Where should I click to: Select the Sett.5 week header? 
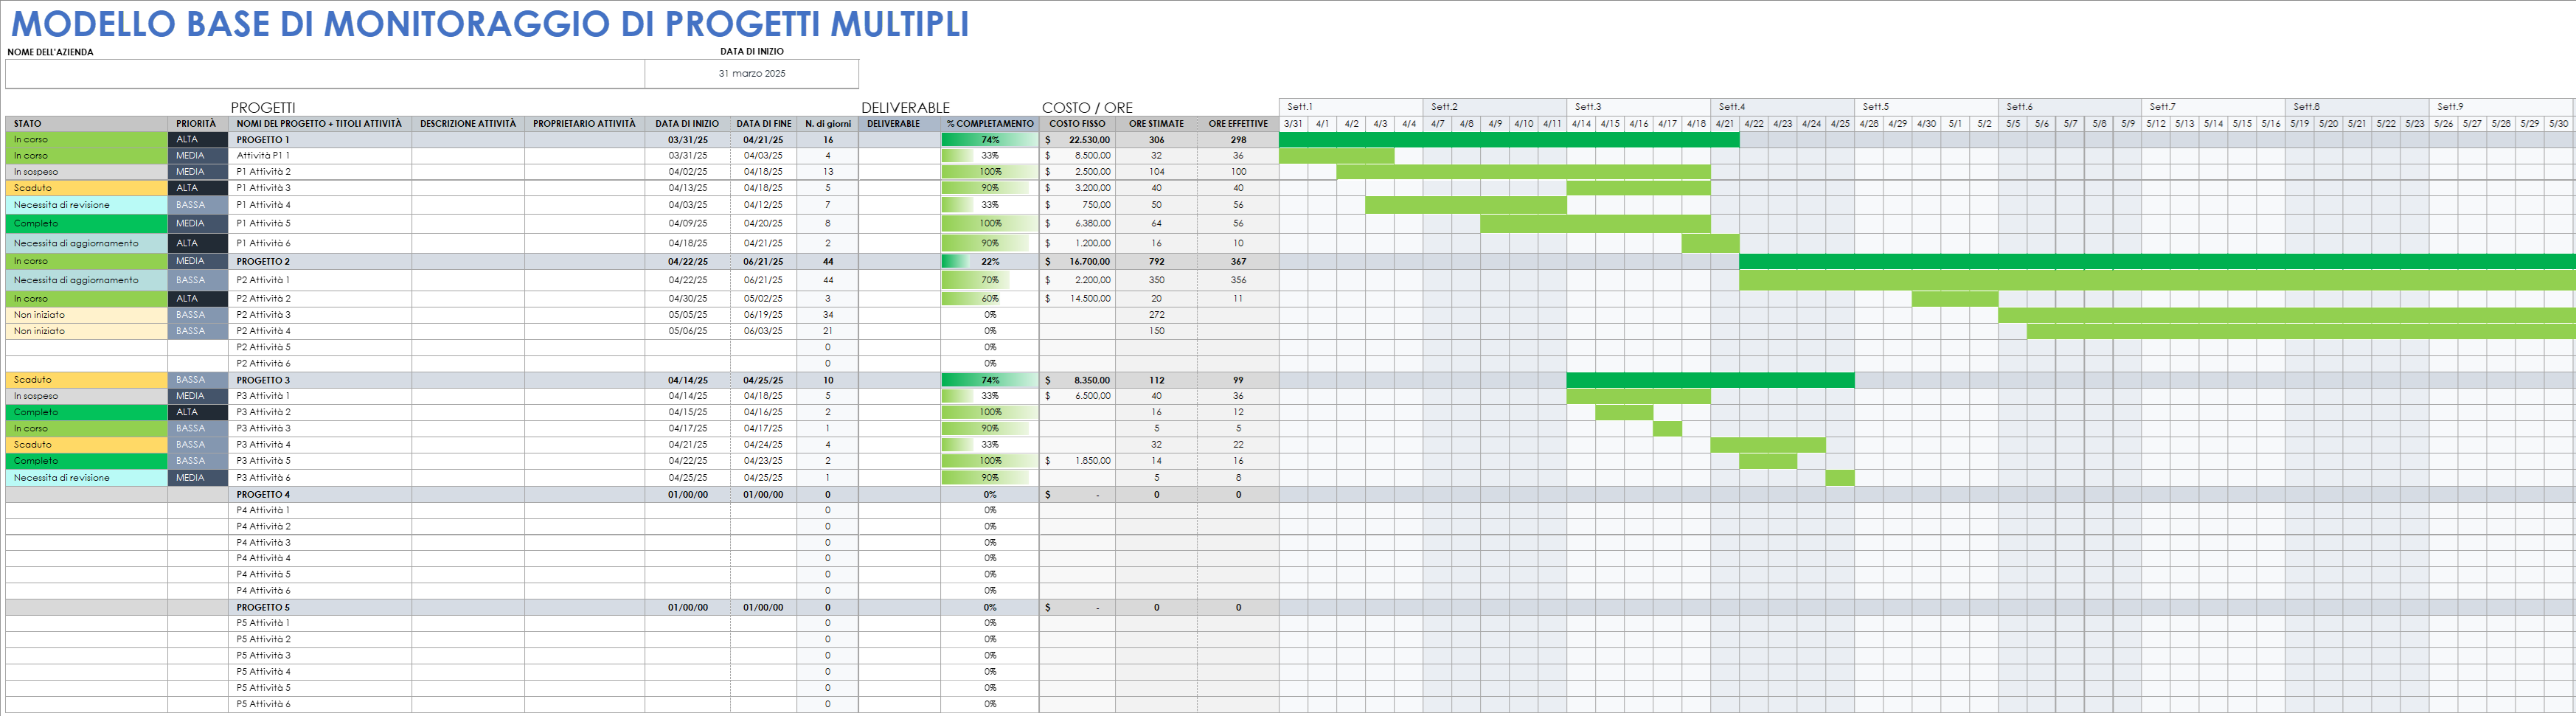point(1875,103)
